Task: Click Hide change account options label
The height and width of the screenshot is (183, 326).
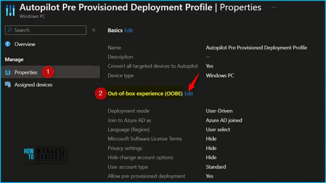Action: pos(140,157)
